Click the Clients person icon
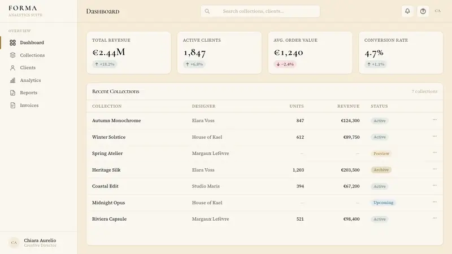Image resolution: width=452 pixels, height=254 pixels. click(12, 68)
